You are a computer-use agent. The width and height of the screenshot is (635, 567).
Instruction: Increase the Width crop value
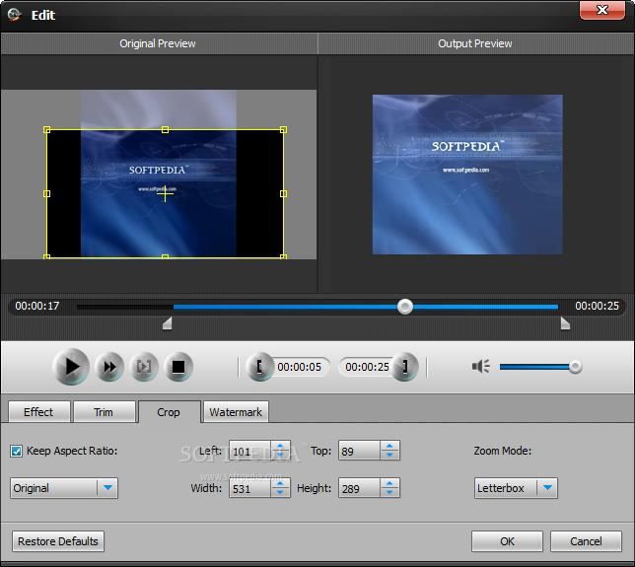click(x=280, y=483)
